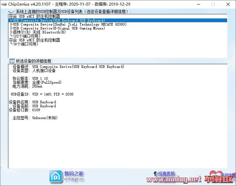The width and height of the screenshot is (236, 186).
Task: Click the 检查更新 check update link
Action: click(x=166, y=174)
